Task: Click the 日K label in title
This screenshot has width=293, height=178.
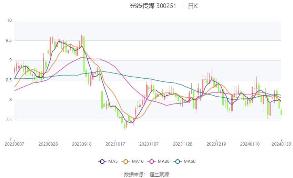Action: click(x=193, y=6)
